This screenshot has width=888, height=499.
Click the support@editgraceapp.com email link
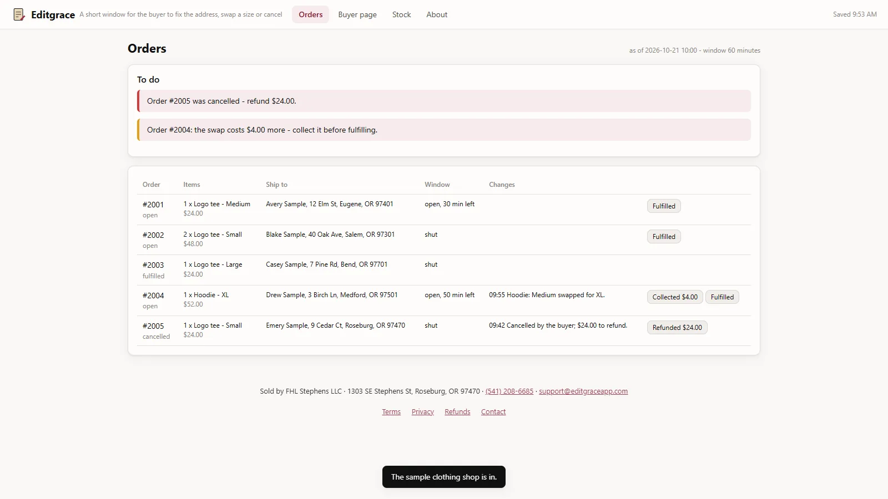pyautogui.click(x=583, y=391)
